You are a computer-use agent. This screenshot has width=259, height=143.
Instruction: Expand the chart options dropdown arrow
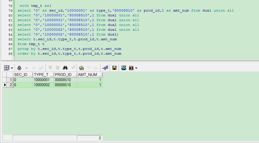[x=136, y=68]
